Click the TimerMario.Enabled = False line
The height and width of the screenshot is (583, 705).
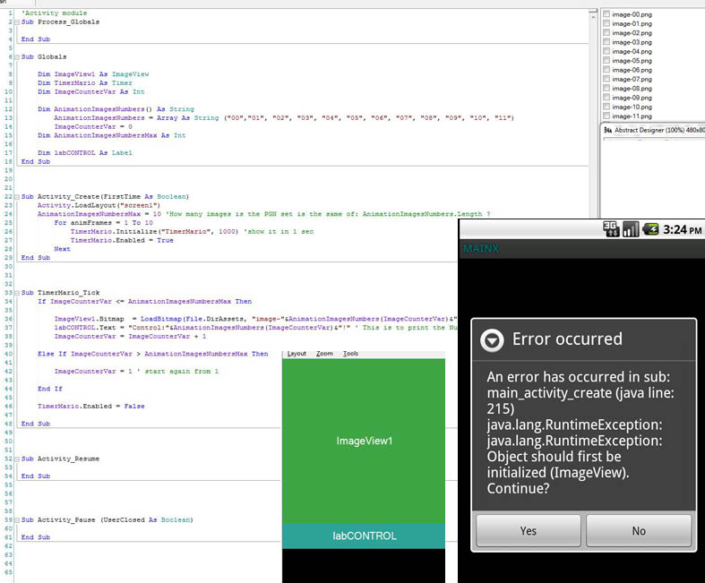tap(91, 407)
